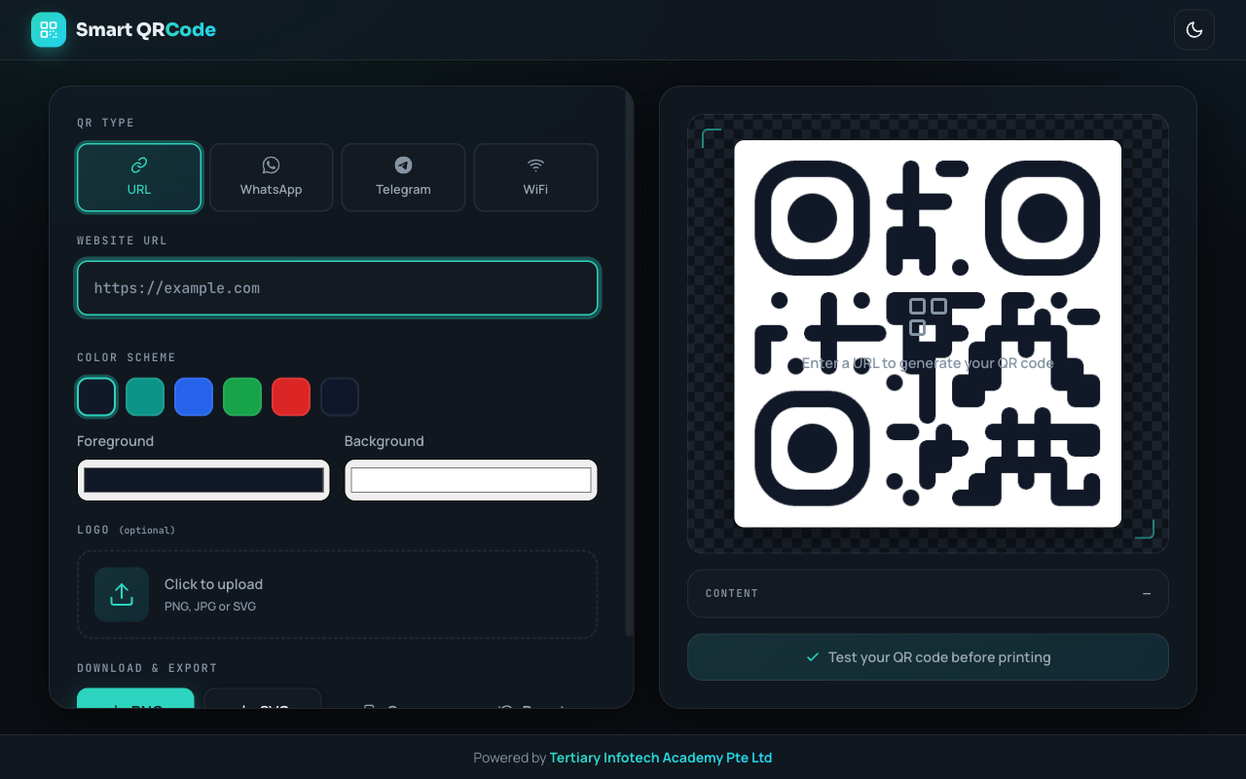Screen dimensions: 1246x779
Task: Click the left panel vertical scrollbar
Action: 629,365
